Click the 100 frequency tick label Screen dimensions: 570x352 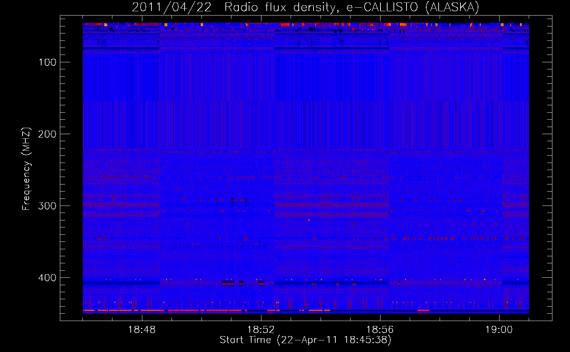pos(48,62)
